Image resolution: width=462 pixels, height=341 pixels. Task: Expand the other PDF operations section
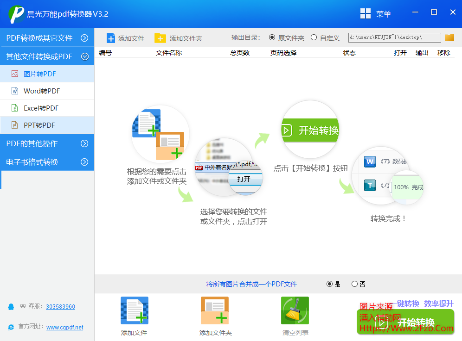[84, 143]
